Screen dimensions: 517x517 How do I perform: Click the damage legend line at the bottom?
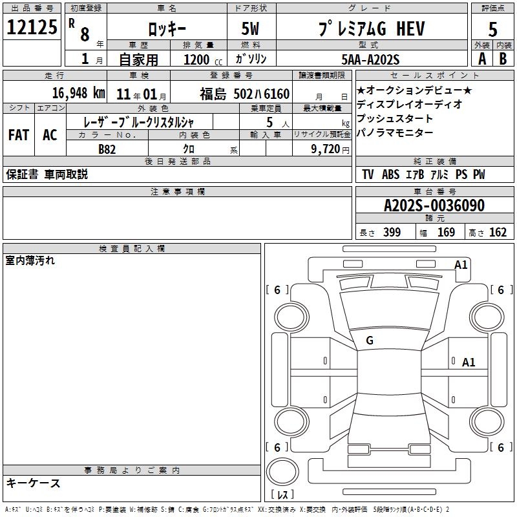(x=227, y=509)
